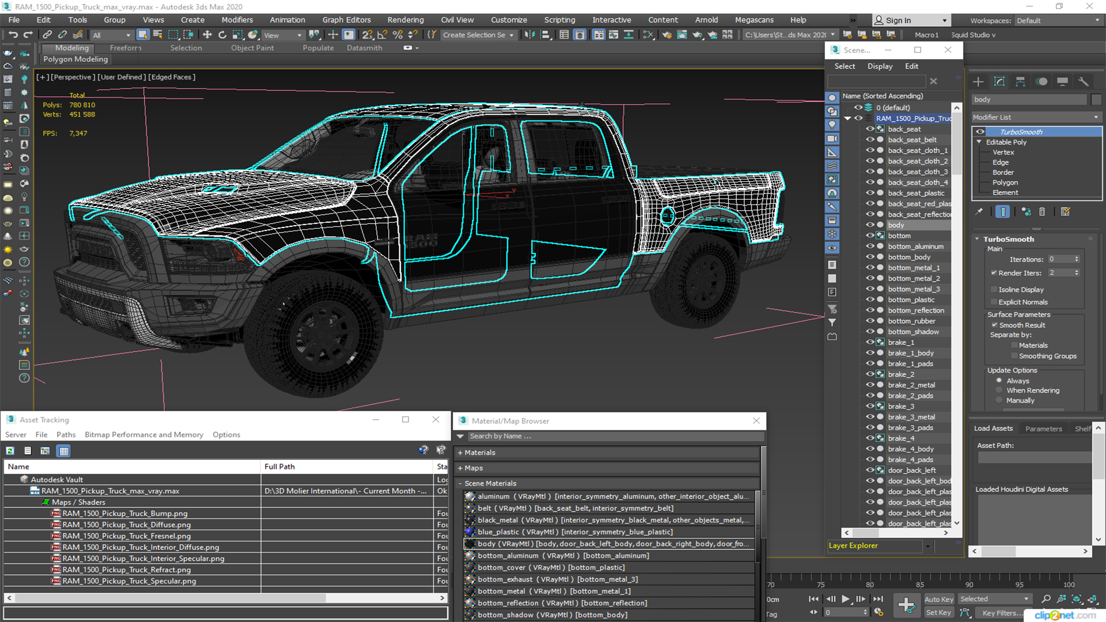
Task: Open the Modify command panel tab
Action: click(999, 82)
